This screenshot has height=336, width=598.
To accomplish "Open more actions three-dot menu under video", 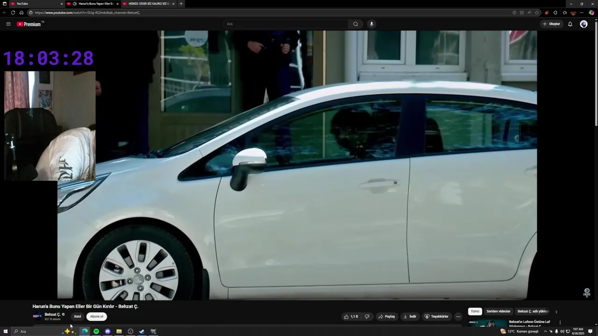I will point(458,316).
